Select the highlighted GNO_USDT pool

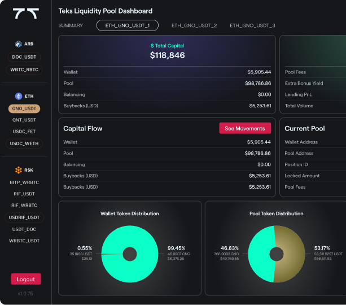click(x=25, y=108)
